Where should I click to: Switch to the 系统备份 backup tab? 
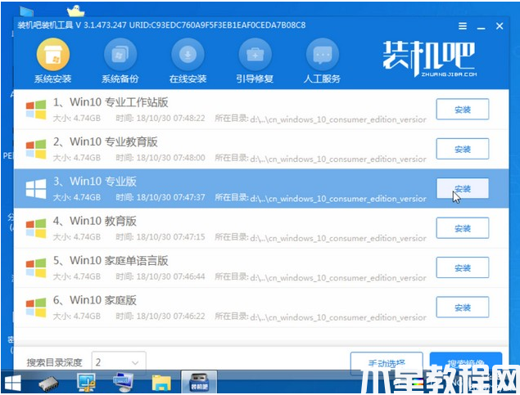[120, 61]
